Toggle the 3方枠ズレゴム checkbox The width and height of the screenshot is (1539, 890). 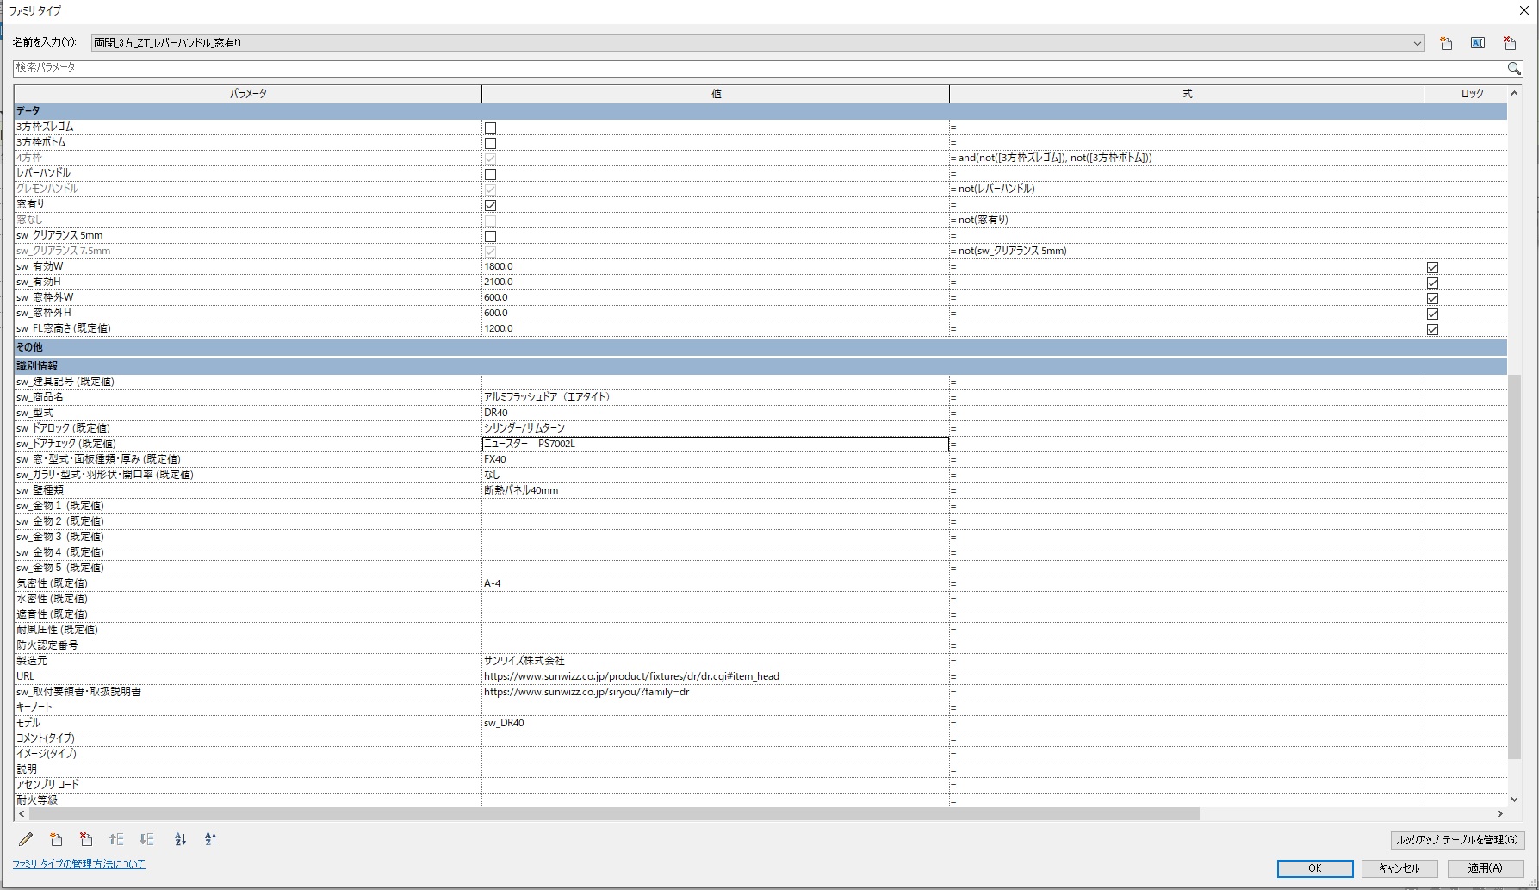click(490, 128)
